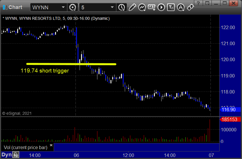
Task: Click the 12:00 time axis label
Action: click(x=128, y=155)
